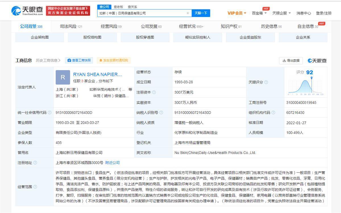Viewport: 341px width, 213px height.
Task: Click help icon next to 统一社会信用代码
Action: pos(49,113)
